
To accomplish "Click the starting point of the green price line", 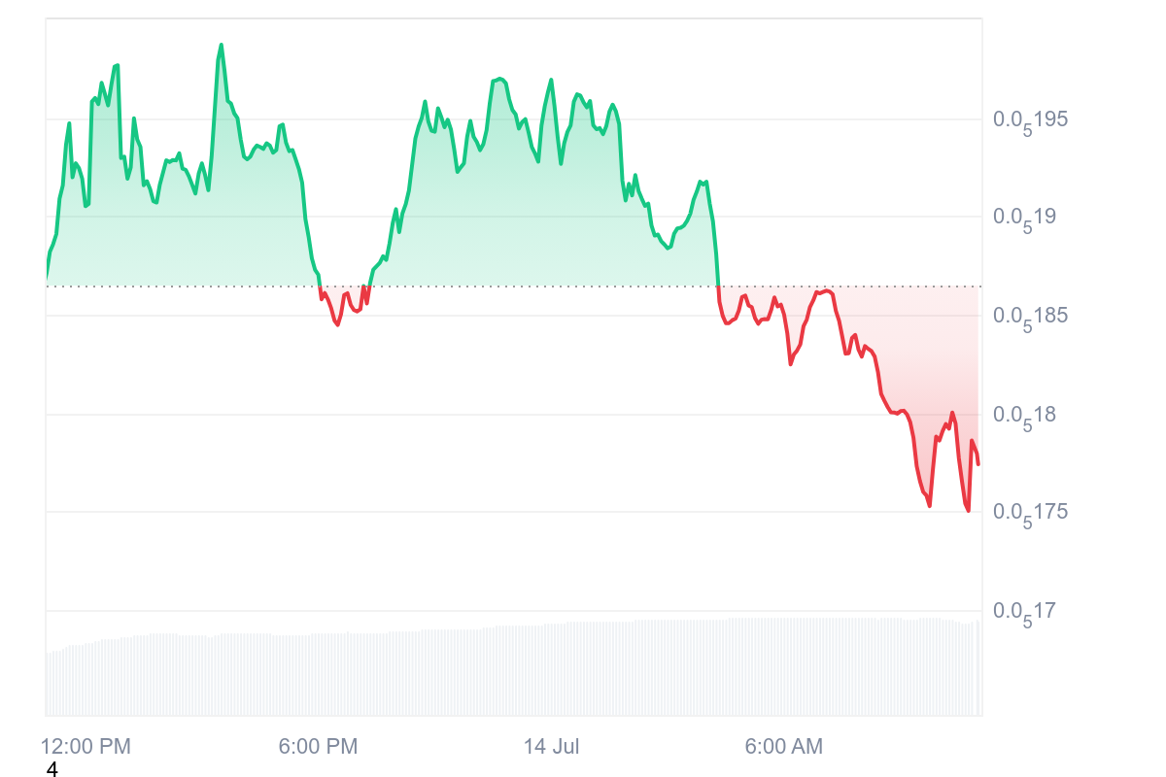I will (x=47, y=281).
